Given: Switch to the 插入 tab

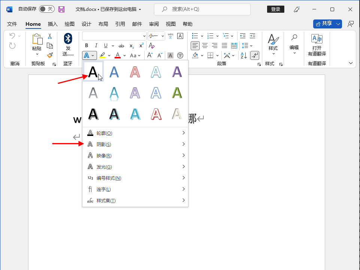Looking at the screenshot, I should (x=52, y=24).
